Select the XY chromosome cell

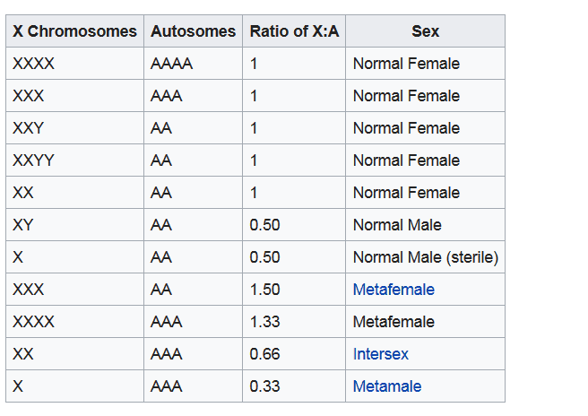(24, 225)
